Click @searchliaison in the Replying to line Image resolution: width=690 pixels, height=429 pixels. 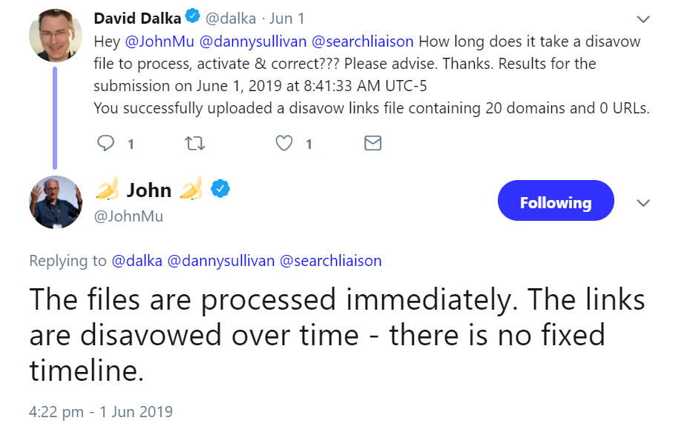pos(329,260)
